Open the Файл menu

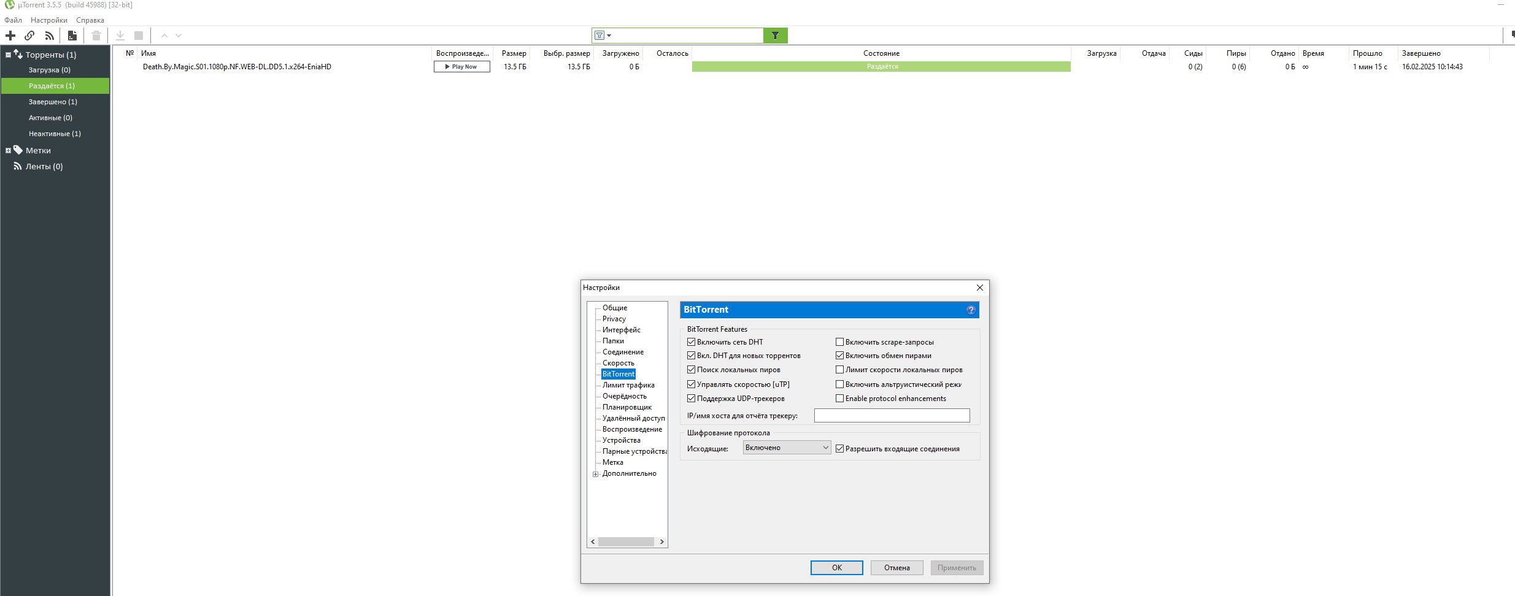coord(13,20)
